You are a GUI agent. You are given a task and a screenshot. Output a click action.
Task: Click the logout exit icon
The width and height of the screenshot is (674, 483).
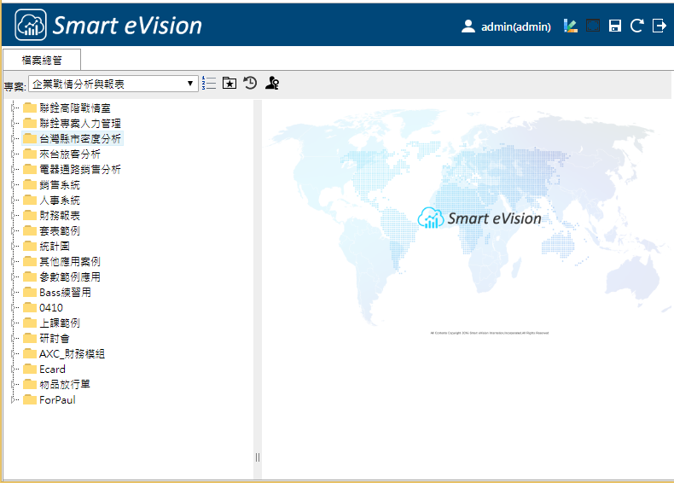(x=659, y=26)
